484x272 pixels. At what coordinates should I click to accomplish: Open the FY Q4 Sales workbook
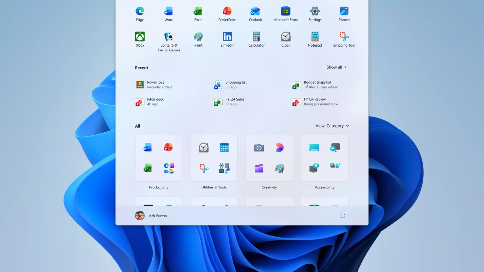pos(229,102)
